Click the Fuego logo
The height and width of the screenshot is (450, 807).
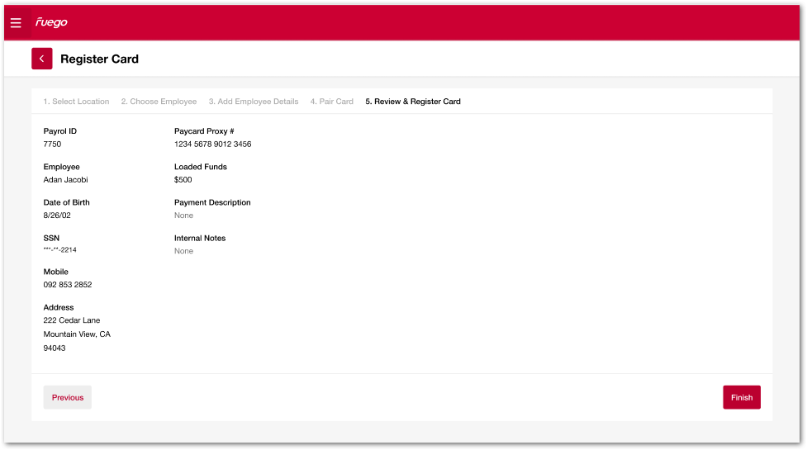point(51,22)
